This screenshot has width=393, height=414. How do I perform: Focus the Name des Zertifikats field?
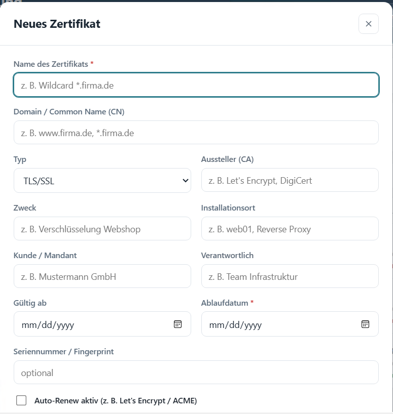click(196, 85)
